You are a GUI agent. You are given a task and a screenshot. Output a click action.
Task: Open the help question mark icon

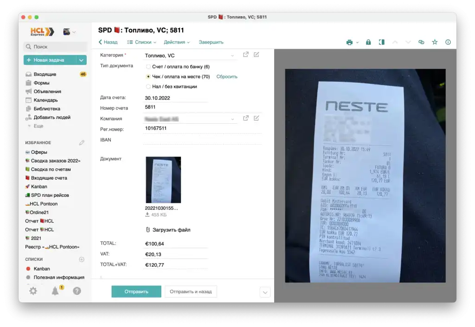pyautogui.click(x=77, y=291)
